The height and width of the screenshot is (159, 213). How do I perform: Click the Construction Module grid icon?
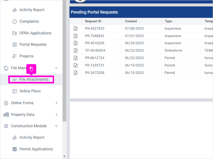[x=6, y=126]
